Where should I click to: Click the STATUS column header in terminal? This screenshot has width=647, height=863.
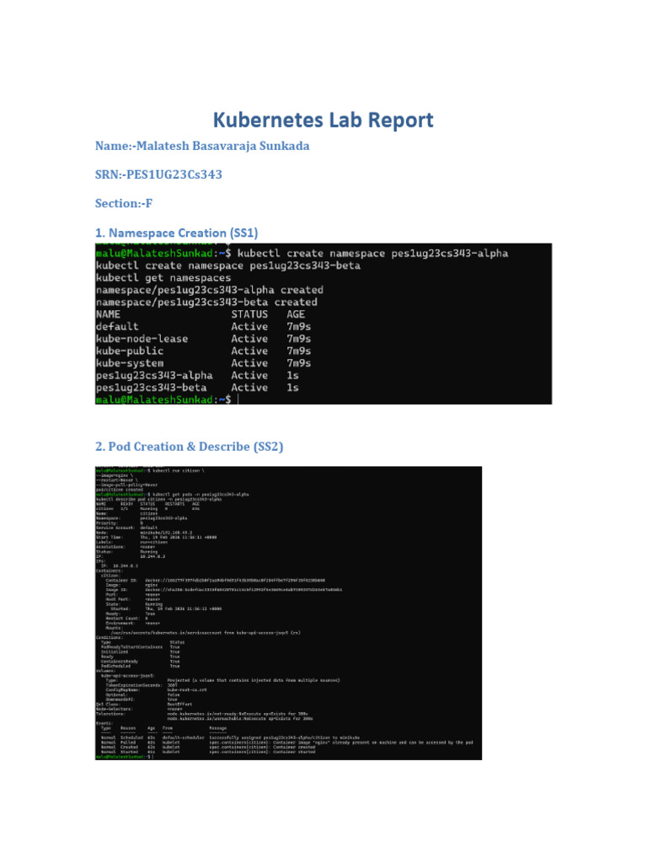[249, 314]
